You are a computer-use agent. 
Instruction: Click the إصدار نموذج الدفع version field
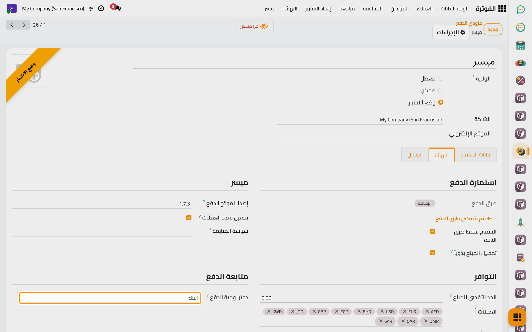[101, 204]
